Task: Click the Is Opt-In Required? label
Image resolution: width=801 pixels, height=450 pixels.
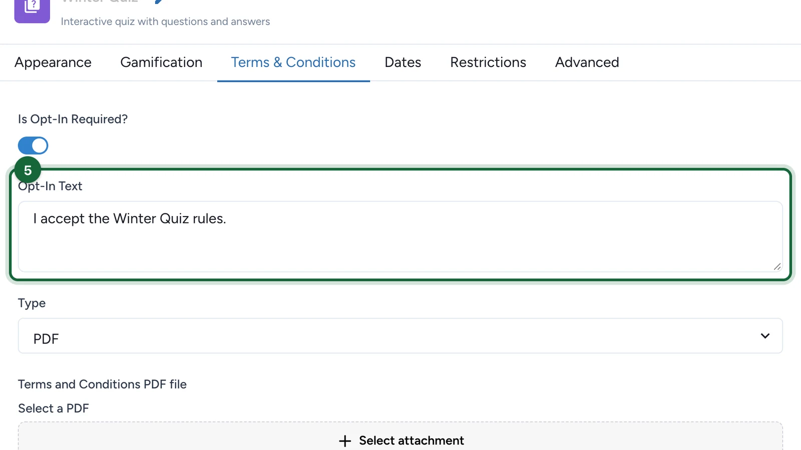Action: click(73, 119)
